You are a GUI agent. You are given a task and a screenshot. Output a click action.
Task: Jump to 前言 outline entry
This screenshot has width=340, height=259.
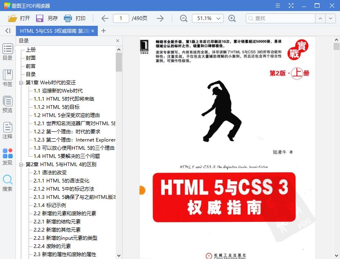31,66
